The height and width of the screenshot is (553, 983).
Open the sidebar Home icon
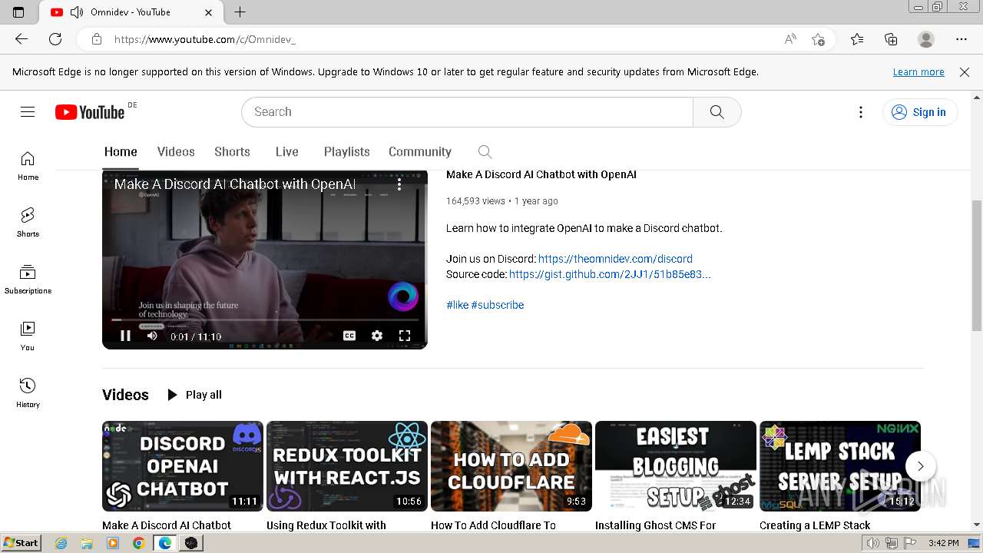[28, 165]
